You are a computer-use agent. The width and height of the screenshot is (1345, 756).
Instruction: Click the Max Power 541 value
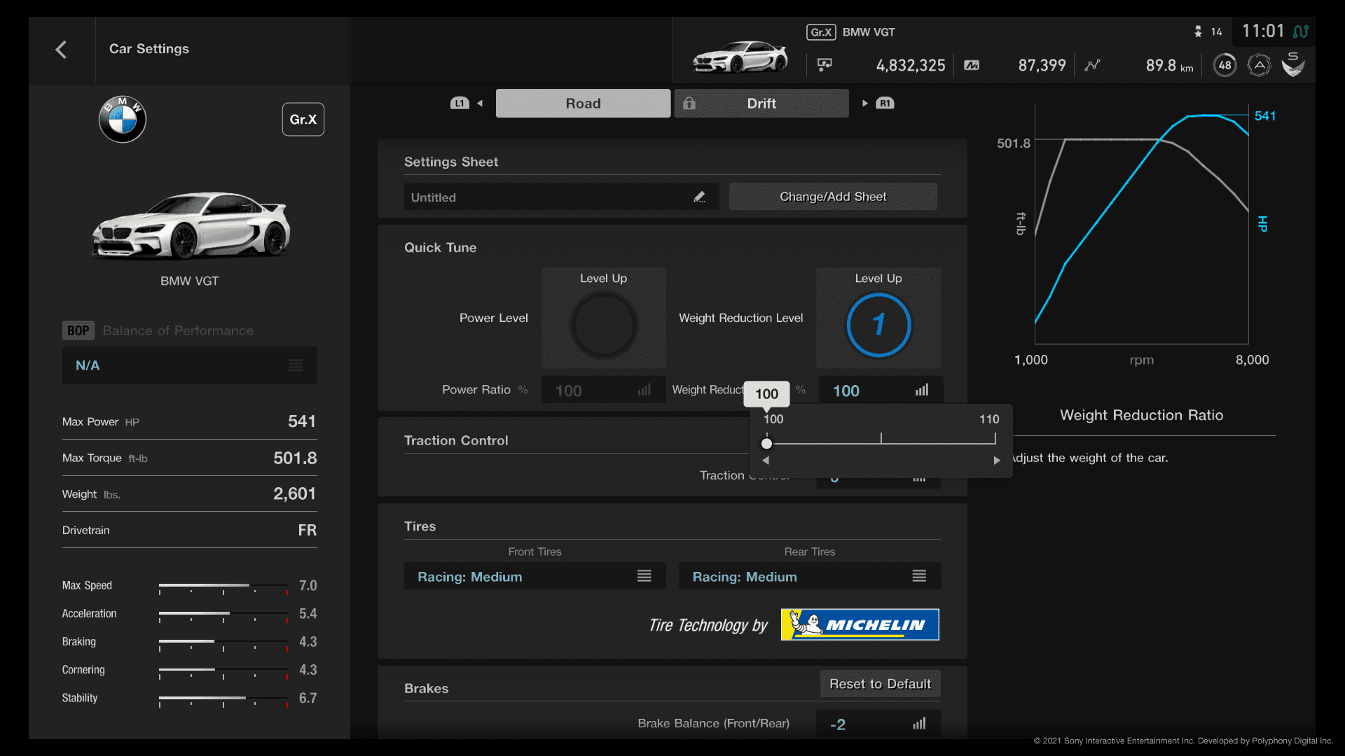(302, 421)
